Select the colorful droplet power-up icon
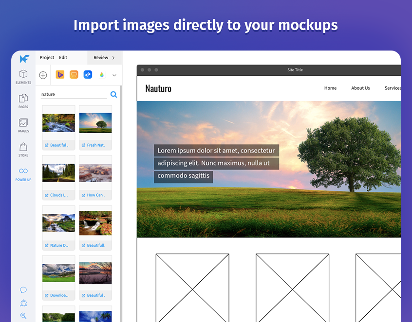412x322 pixels. click(102, 75)
